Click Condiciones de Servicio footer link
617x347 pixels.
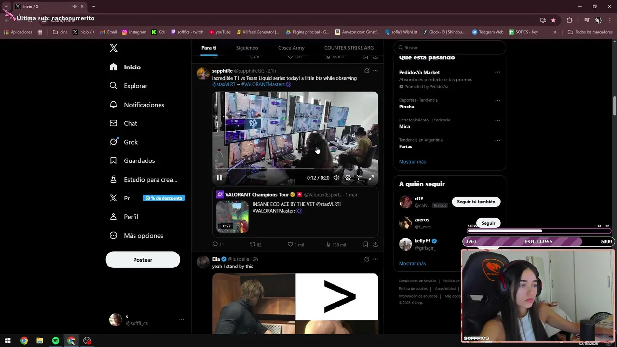[x=417, y=281]
